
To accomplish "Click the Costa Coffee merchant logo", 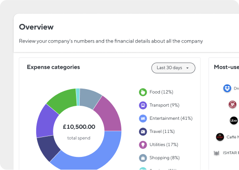I will (x=232, y=104).
